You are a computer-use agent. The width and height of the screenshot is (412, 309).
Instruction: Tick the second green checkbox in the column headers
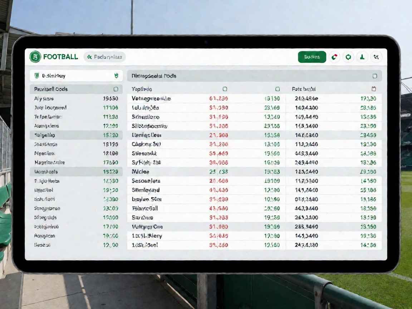[x=278, y=89]
